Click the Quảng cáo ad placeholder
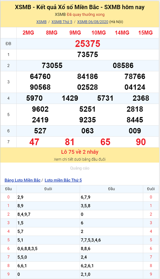The height and width of the screenshot is (279, 160). [80, 168]
